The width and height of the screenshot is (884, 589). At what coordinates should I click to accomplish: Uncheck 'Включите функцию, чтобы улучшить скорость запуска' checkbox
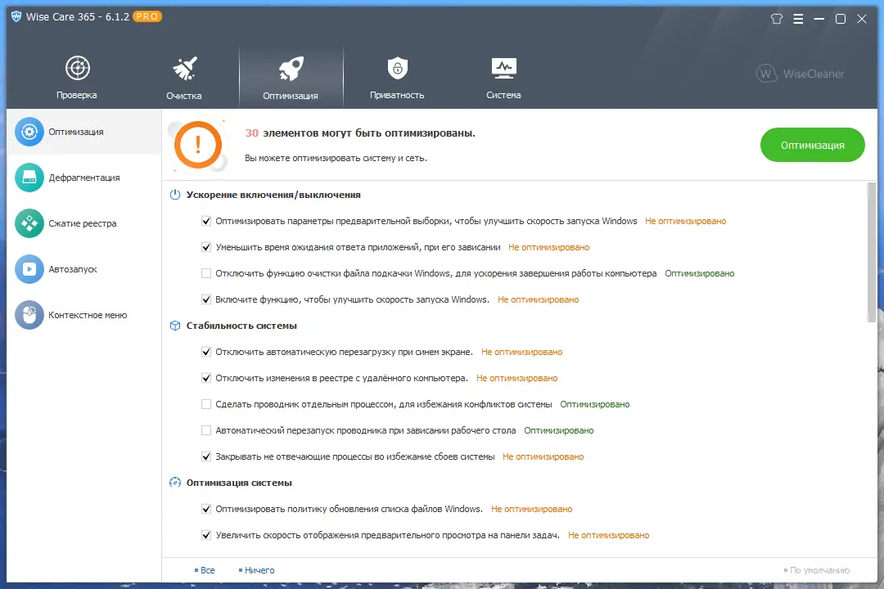(x=206, y=299)
